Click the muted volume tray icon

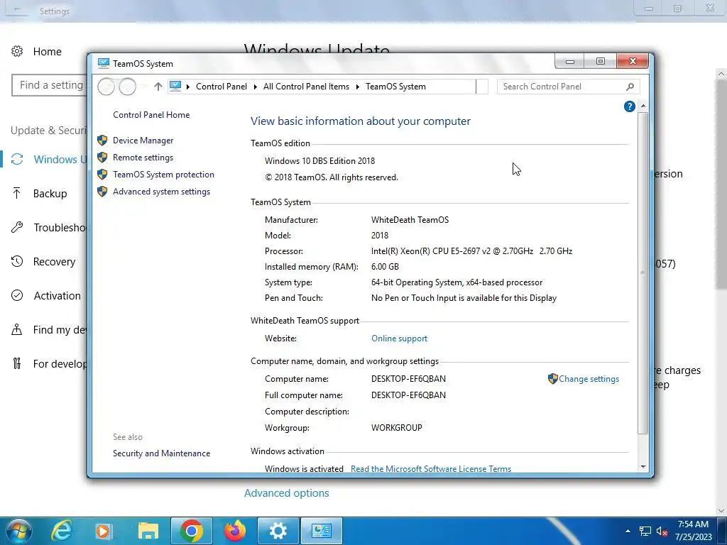(x=662, y=532)
